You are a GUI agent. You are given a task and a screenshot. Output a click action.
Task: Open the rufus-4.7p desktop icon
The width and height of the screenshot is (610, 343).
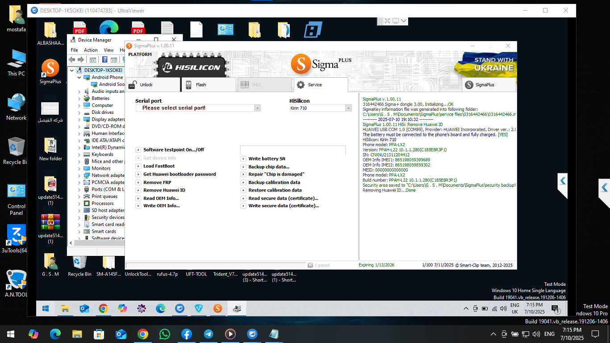click(x=167, y=274)
